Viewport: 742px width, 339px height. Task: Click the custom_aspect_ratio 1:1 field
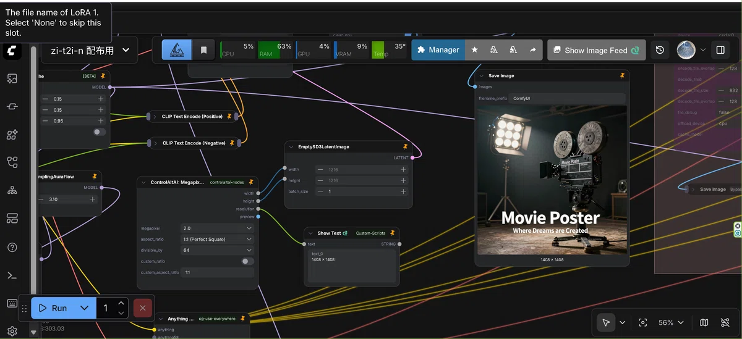(x=217, y=272)
